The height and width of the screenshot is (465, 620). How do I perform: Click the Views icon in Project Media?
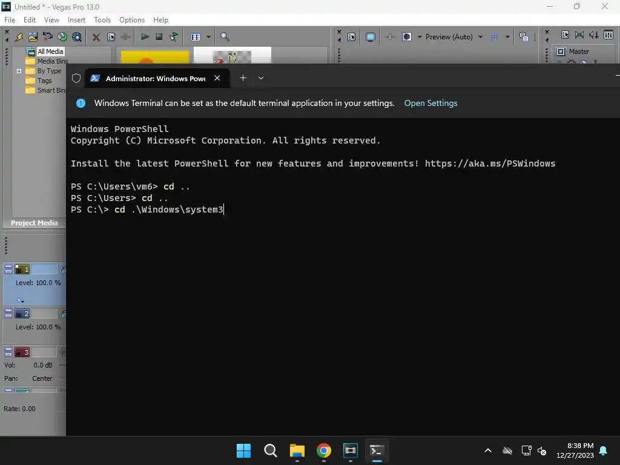(x=196, y=37)
